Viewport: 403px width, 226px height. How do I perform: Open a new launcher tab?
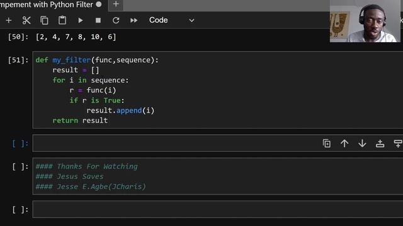[116, 4]
